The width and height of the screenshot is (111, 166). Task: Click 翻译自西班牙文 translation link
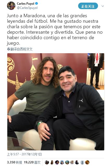[21, 49]
